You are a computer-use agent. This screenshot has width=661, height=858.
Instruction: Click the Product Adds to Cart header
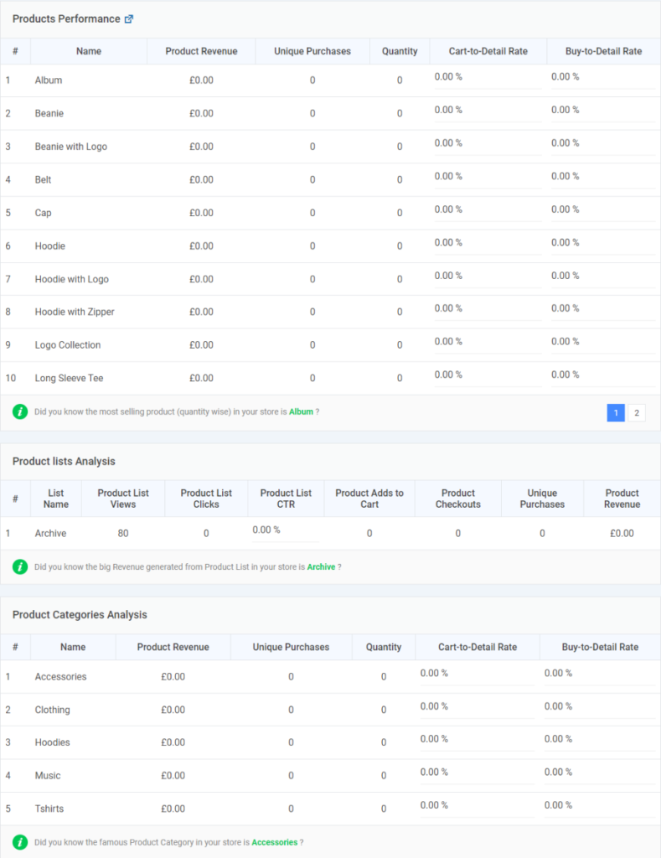tap(369, 499)
